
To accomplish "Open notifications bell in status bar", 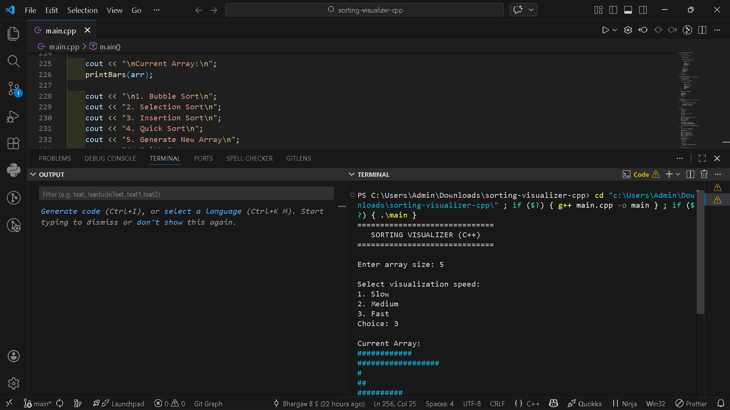I will (720, 404).
